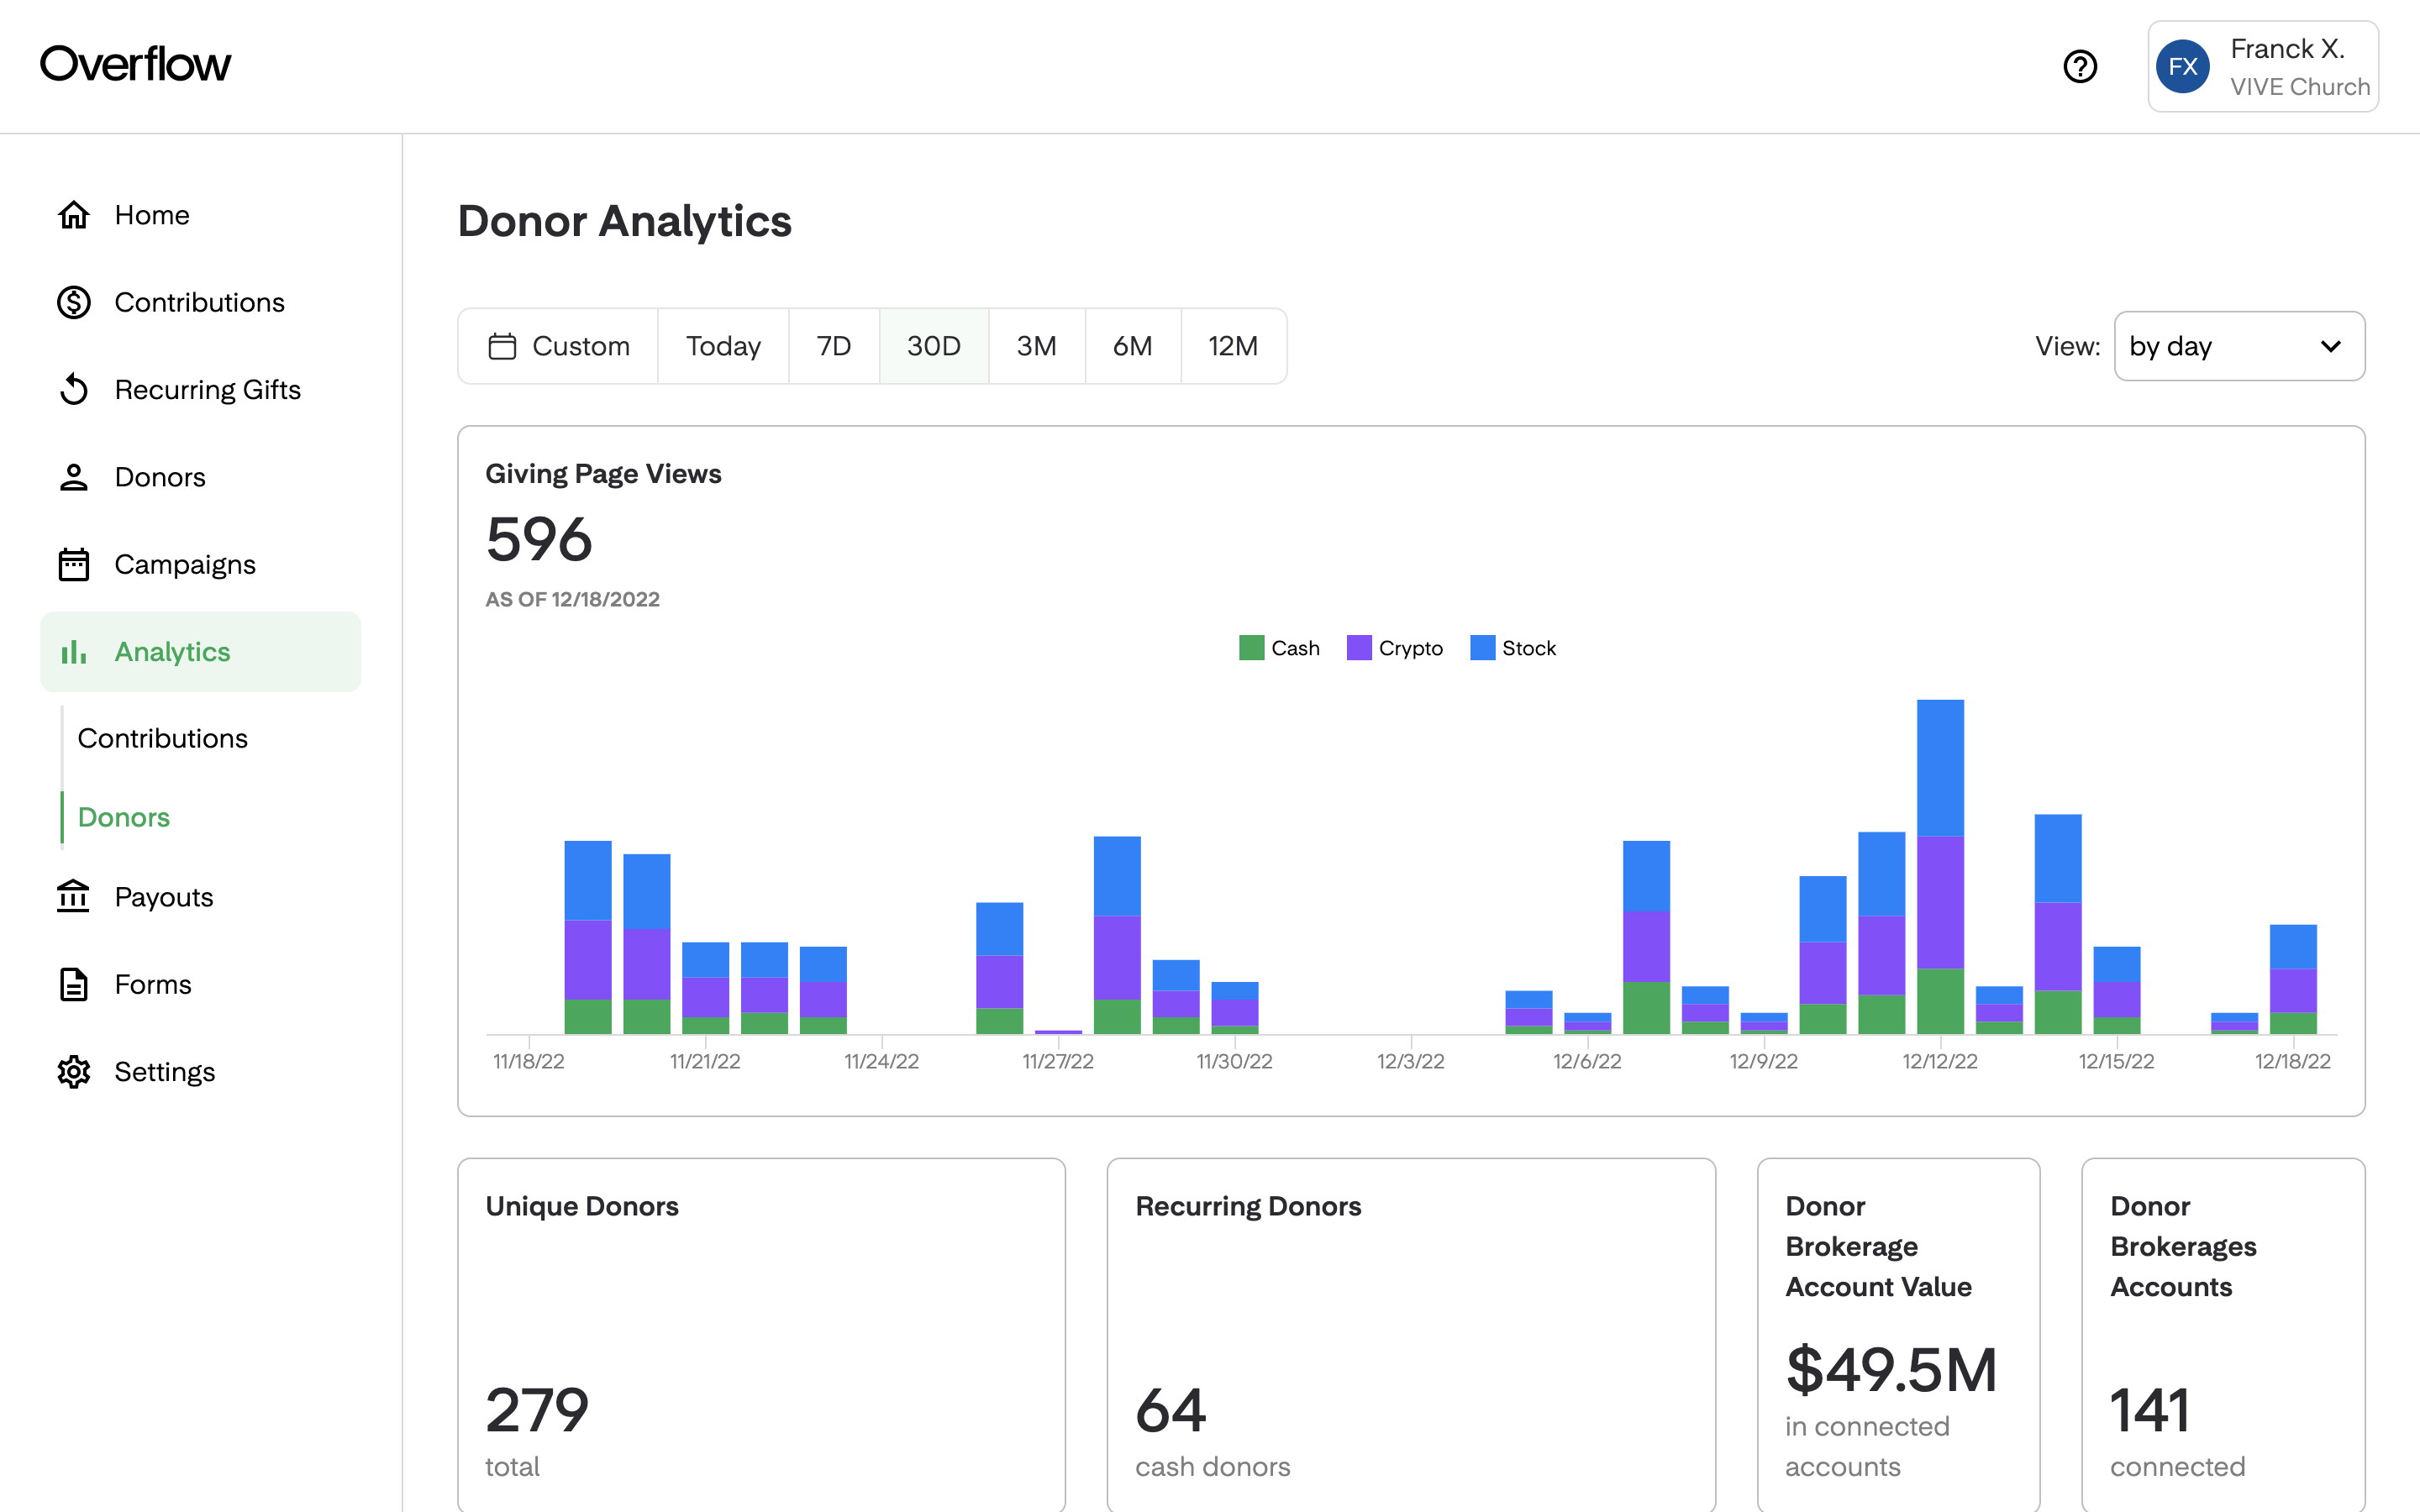
Task: Open Donors under Analytics submenu
Action: coord(123,817)
